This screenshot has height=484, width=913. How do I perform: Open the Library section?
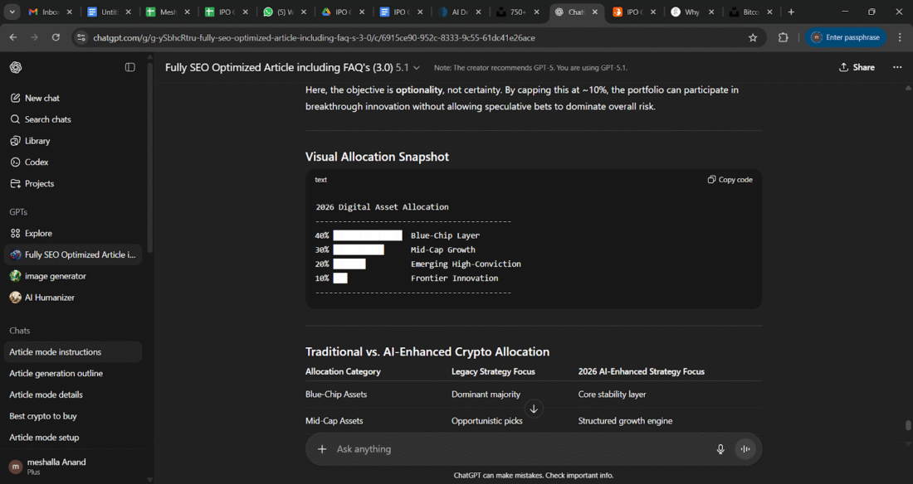37,141
